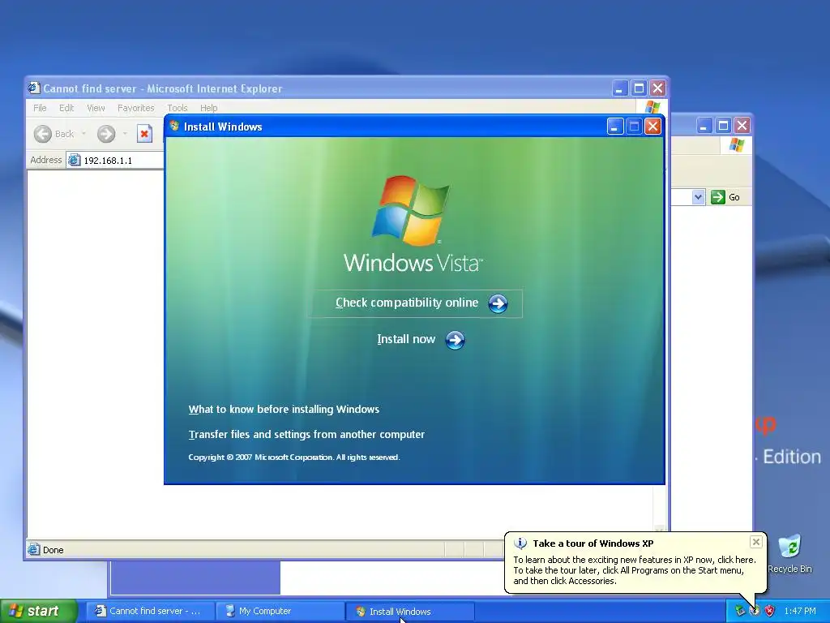Select the Install Windows taskbar button
The width and height of the screenshot is (830, 623).
(x=409, y=612)
